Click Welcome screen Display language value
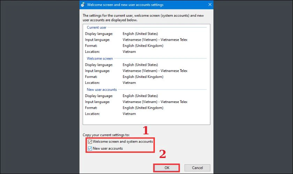 [140, 65]
